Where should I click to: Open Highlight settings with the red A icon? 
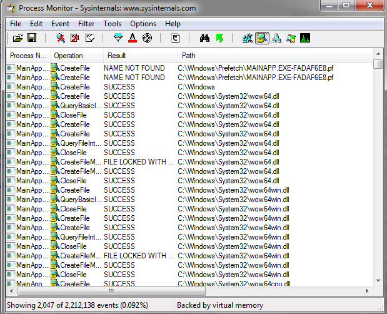point(133,38)
